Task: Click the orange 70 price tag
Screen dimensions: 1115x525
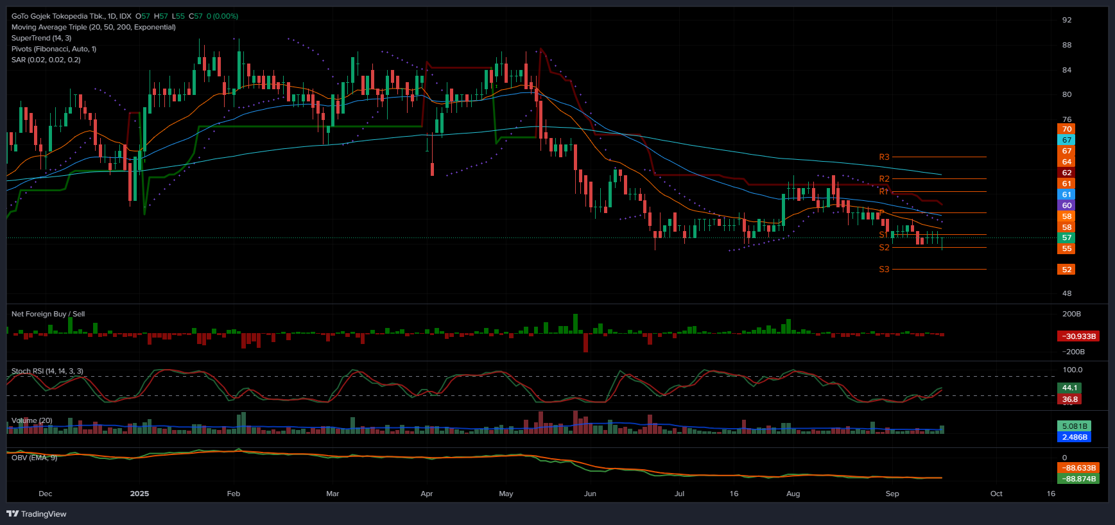Action: 1066,129
